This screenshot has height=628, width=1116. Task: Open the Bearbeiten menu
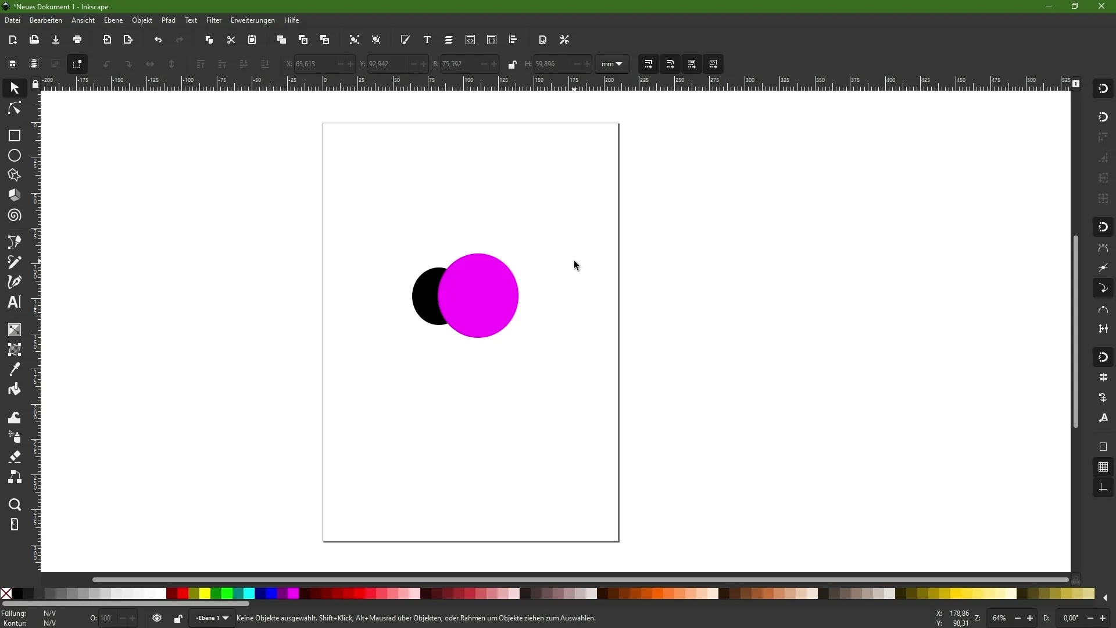tap(46, 20)
